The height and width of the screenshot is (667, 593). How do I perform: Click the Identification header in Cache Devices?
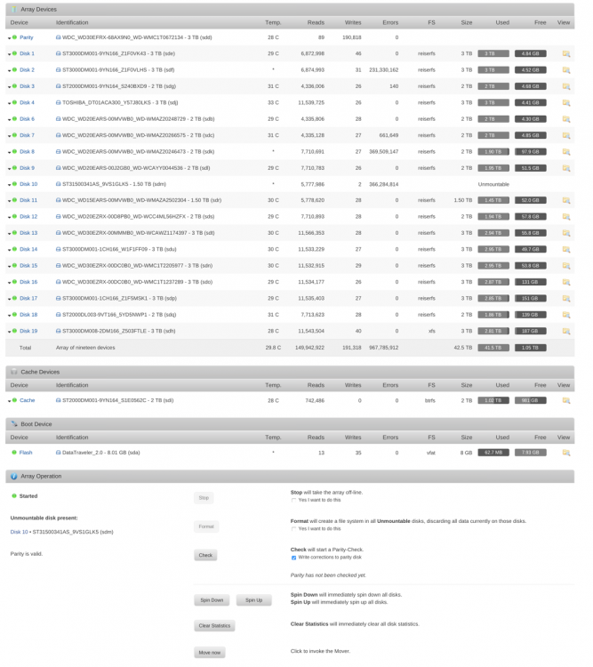[x=72, y=385]
